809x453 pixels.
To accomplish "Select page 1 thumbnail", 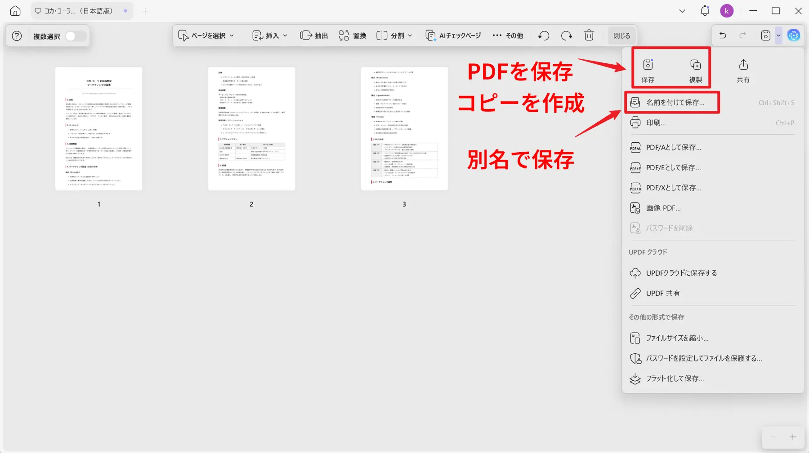I will click(98, 128).
